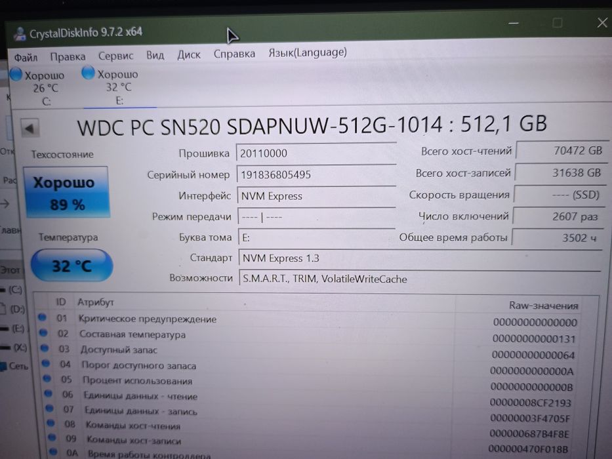Click raw value 000000000131

pos(534,338)
